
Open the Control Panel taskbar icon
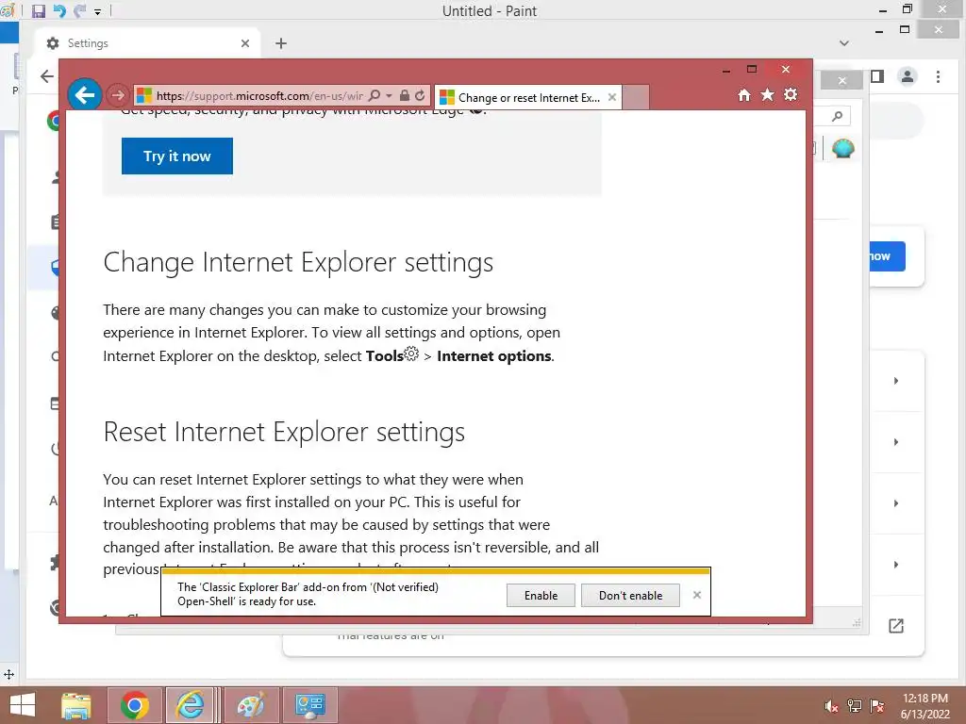[309, 705]
